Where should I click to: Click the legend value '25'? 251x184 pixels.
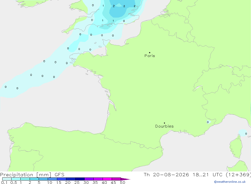coord(77,182)
